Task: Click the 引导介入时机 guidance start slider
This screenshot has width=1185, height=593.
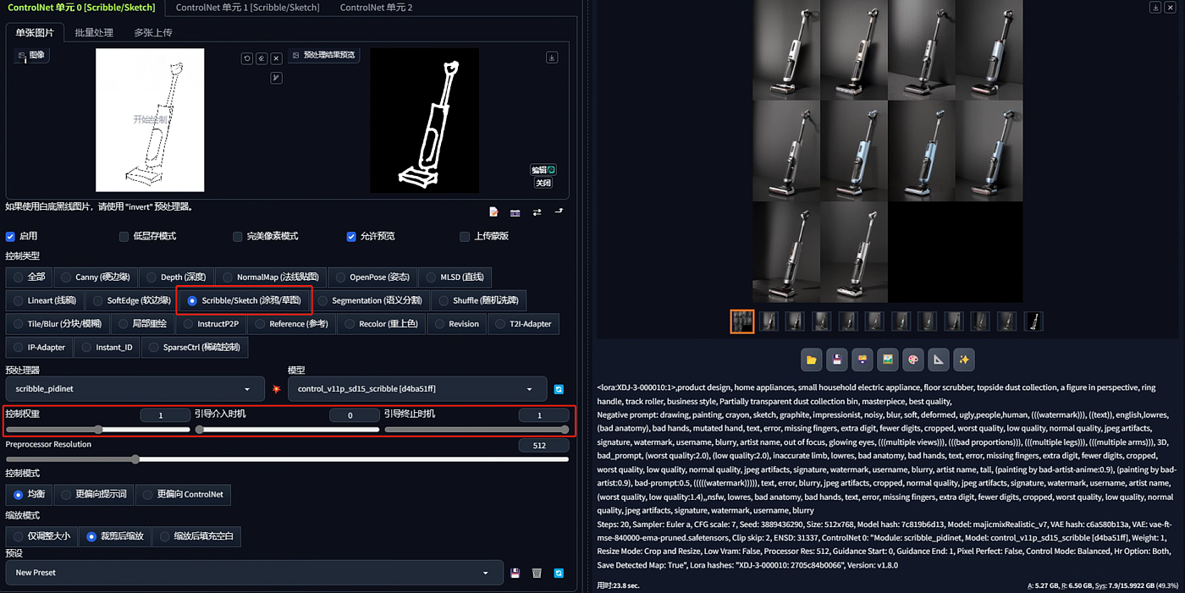Action: pyautogui.click(x=288, y=430)
